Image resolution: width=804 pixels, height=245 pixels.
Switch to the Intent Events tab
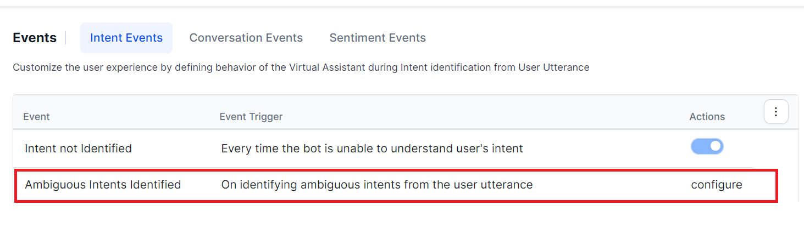(x=126, y=38)
